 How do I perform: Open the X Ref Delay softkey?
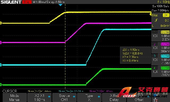(114, 97)
